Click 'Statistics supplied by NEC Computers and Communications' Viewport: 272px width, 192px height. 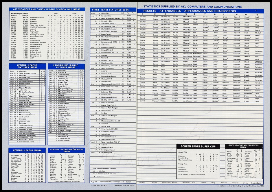coord(192,7)
